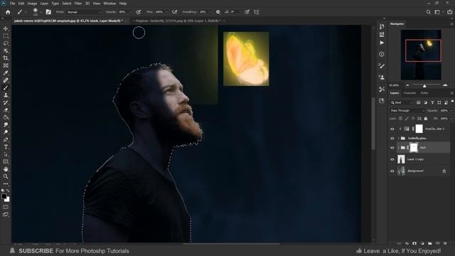Hide the Layer 1 copy layer
The height and width of the screenshot is (256, 455).
(392, 159)
